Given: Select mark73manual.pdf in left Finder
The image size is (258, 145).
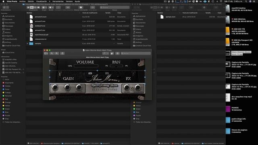Looking at the screenshot, I should (42, 35).
